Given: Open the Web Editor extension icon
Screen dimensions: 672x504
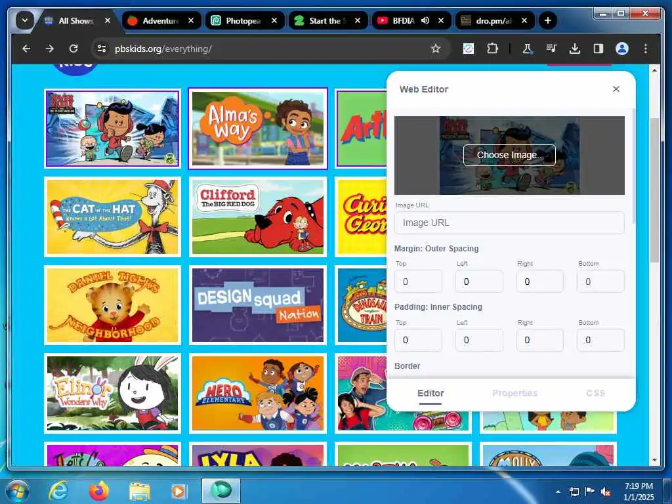Looking at the screenshot, I should point(469,49).
